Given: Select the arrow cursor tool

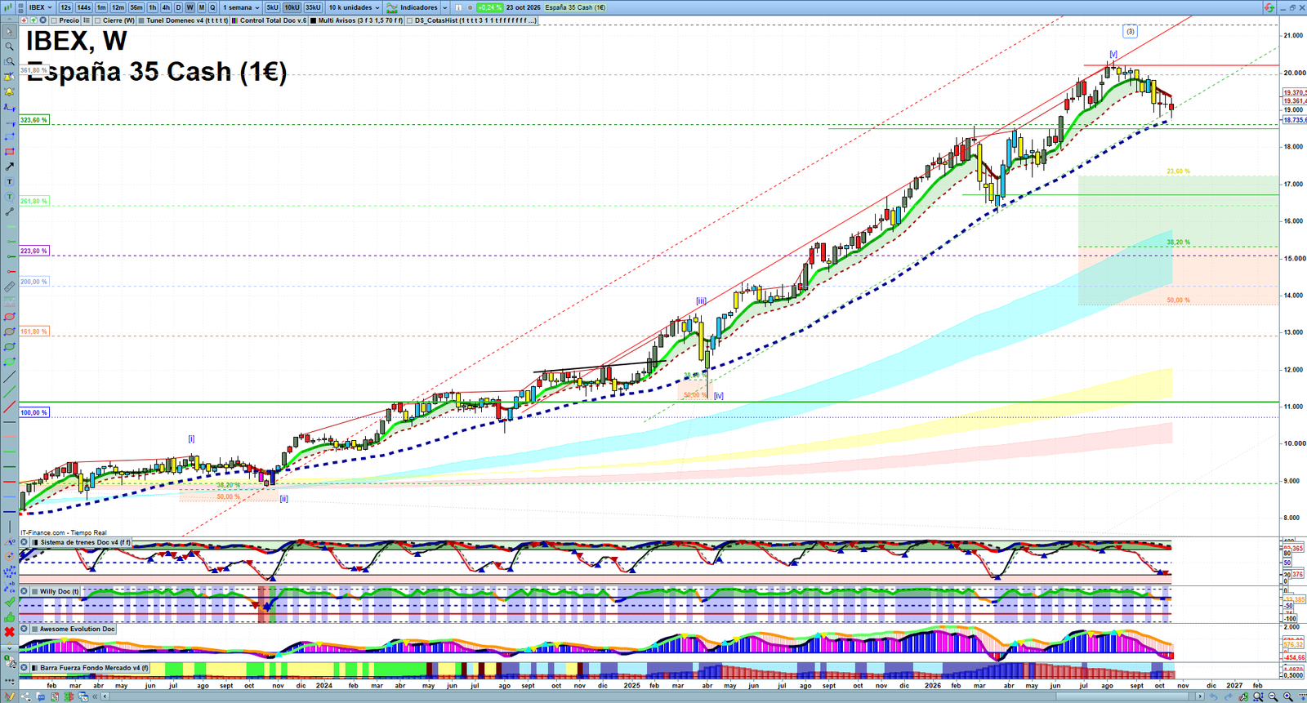Looking at the screenshot, I should pyautogui.click(x=9, y=32).
